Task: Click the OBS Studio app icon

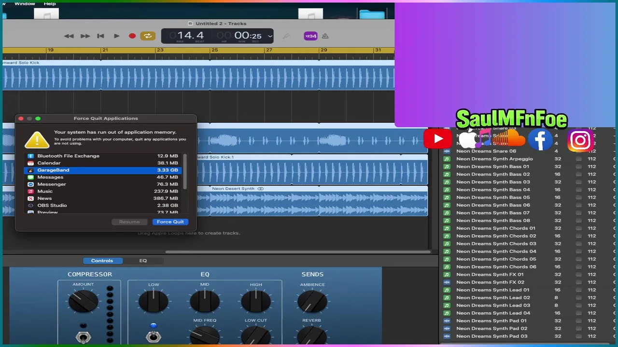Action: click(31, 205)
